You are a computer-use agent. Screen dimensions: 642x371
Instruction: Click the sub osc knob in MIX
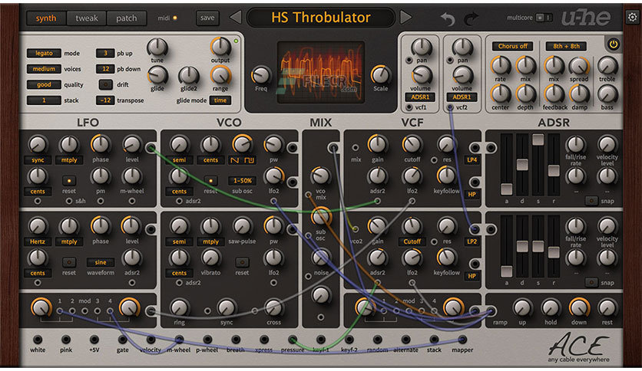[320, 217]
